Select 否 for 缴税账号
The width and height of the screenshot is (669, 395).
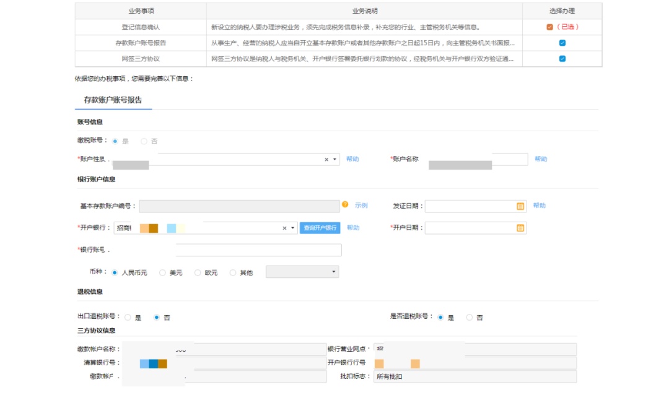144,141
